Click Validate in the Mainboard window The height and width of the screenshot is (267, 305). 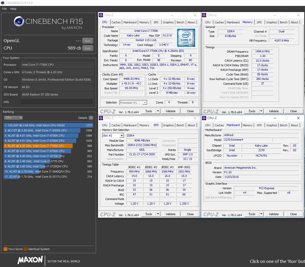coord(274,214)
